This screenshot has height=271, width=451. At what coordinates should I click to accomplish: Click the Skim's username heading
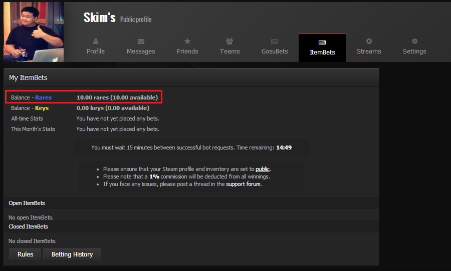click(100, 17)
